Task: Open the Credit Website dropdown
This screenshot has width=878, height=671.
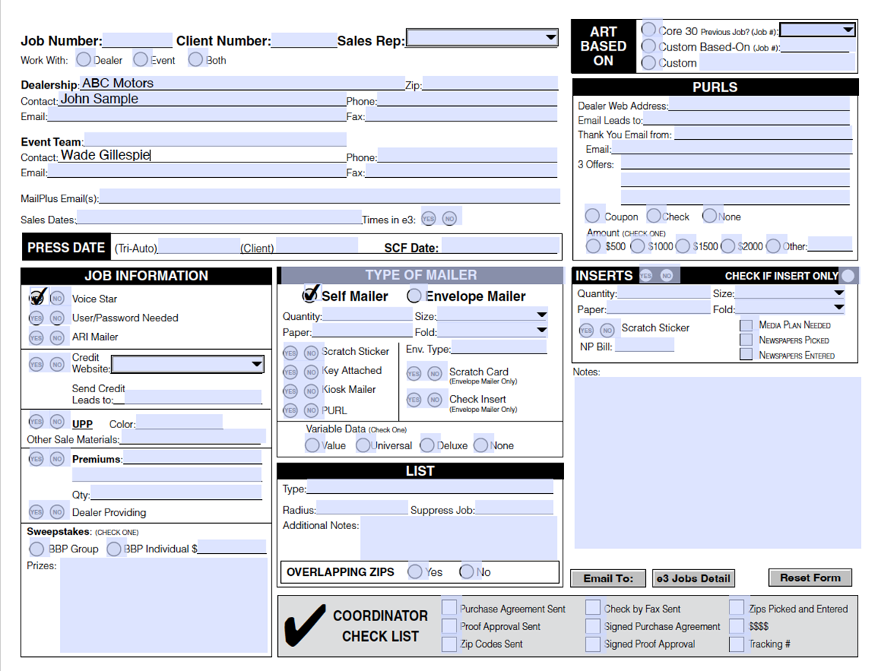Action: click(x=188, y=364)
